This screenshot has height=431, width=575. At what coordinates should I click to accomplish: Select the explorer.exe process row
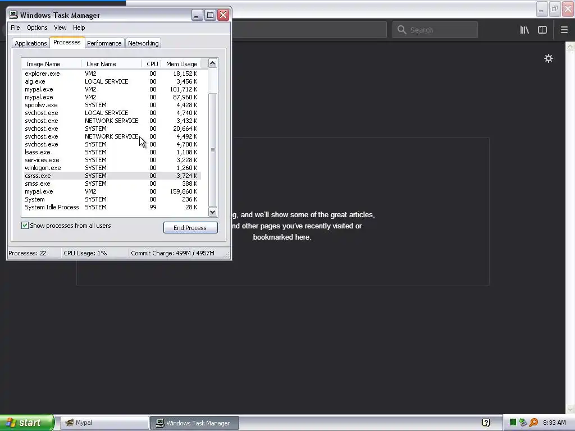coord(112,74)
